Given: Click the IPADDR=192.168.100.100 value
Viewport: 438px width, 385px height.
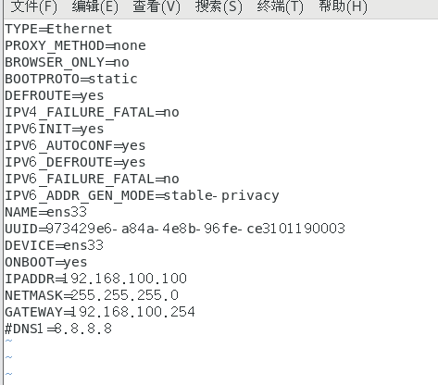Looking at the screenshot, I should click(125, 279).
